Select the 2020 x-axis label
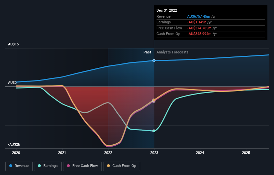Screen dimensions: 274x175 coord(16,153)
